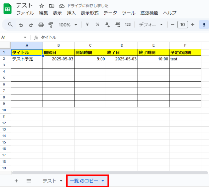Open the move-to-folder icon

pyautogui.click(x=52, y=6)
